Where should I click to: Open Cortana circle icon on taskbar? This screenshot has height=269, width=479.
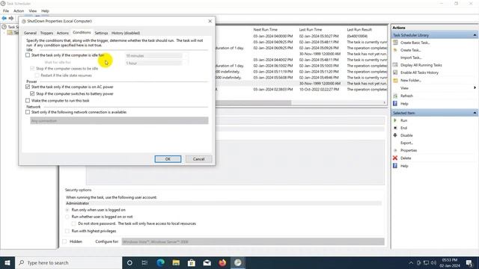[x=129, y=262]
